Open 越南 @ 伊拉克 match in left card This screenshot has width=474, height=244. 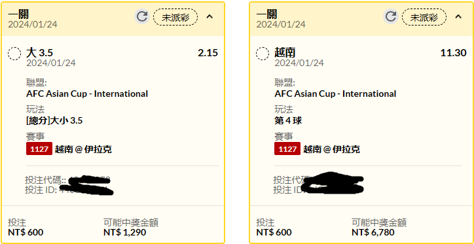point(83,149)
